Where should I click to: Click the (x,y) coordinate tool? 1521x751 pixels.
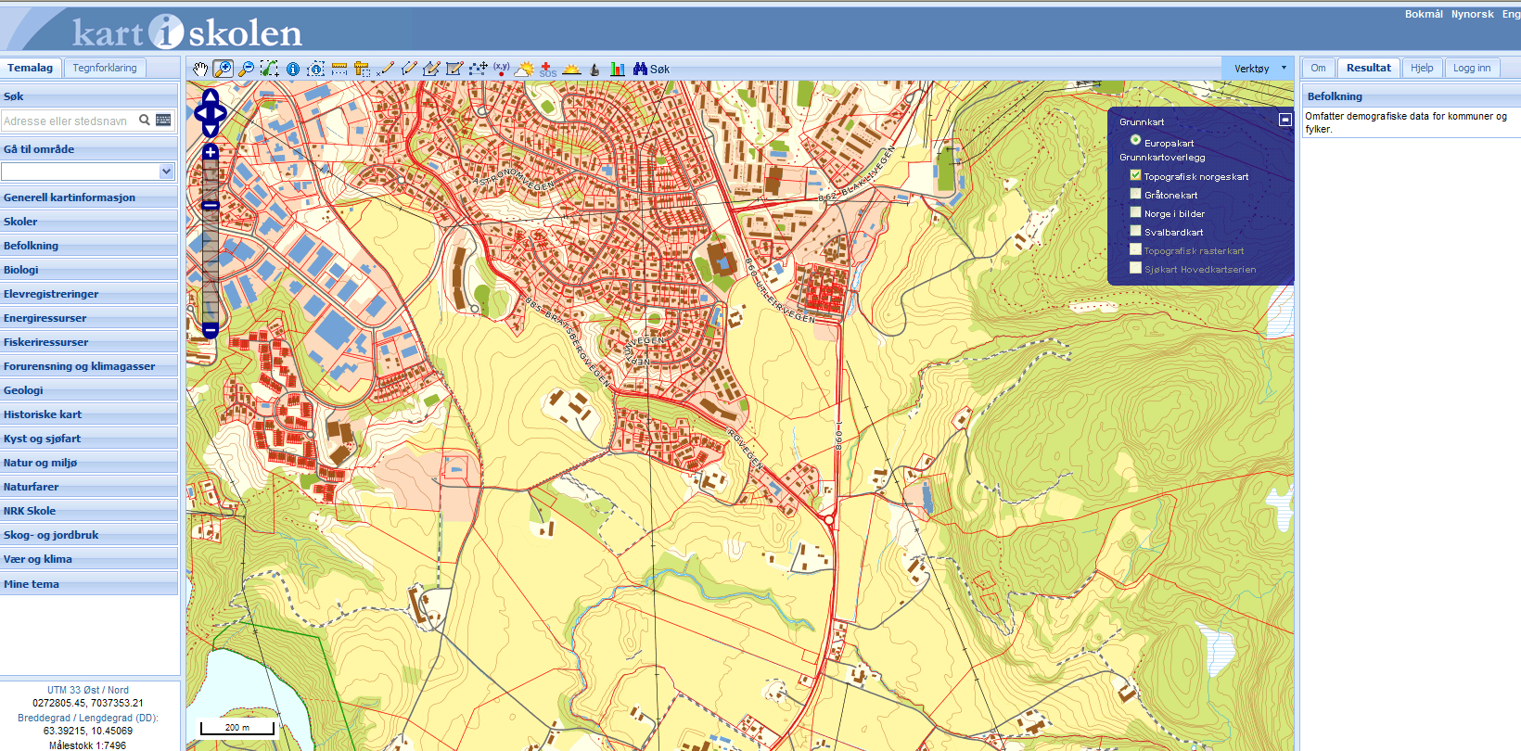point(502,69)
